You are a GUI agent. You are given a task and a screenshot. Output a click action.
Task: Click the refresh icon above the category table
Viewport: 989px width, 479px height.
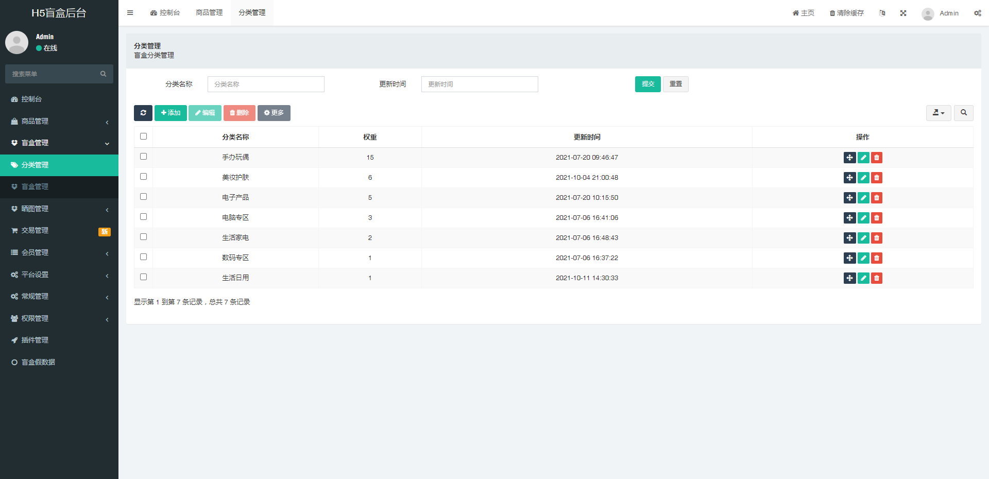pyautogui.click(x=143, y=113)
